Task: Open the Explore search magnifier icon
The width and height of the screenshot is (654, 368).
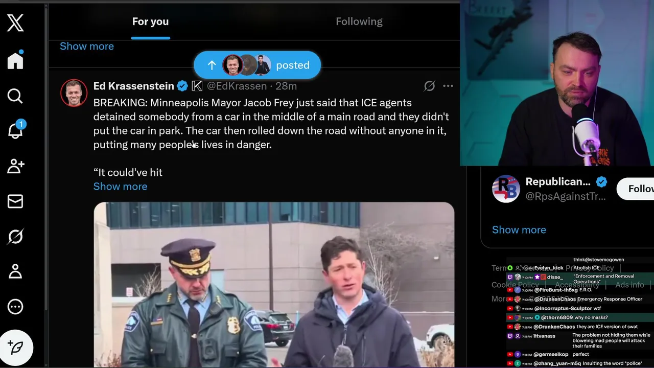Action: click(x=15, y=96)
